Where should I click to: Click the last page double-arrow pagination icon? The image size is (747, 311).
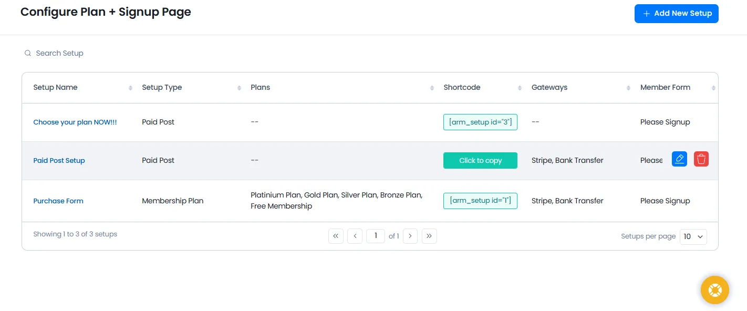(429, 236)
